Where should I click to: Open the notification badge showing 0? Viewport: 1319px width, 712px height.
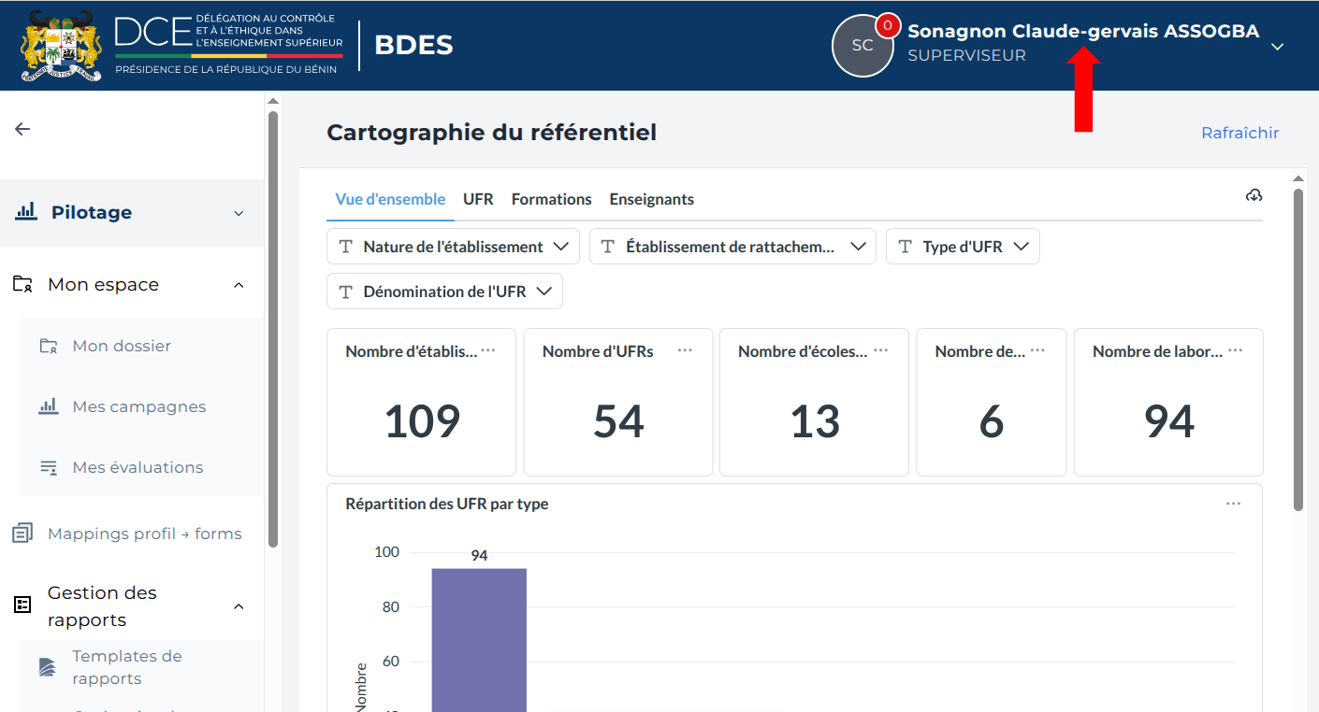(887, 25)
